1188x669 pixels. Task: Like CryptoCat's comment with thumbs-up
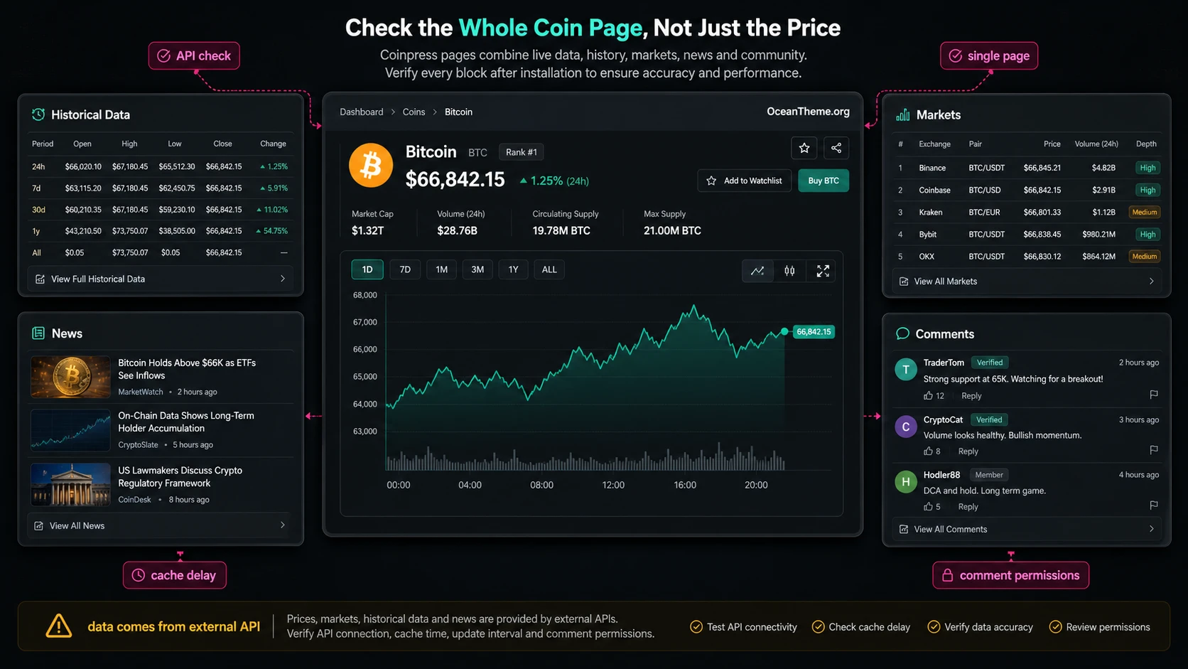point(928,451)
